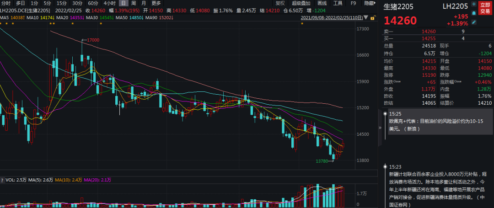Set a price alert using bell icon

(474, 13)
